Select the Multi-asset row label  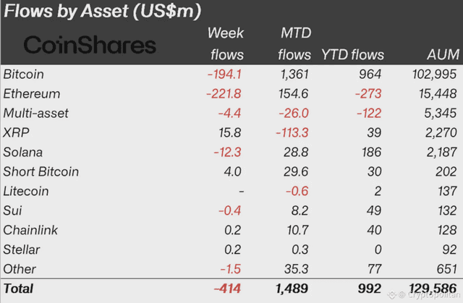35,114
